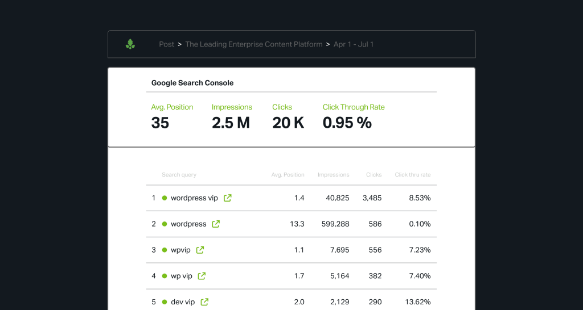This screenshot has height=310, width=583.
Task: Select the '1.1' average position cell
Action: 299,250
